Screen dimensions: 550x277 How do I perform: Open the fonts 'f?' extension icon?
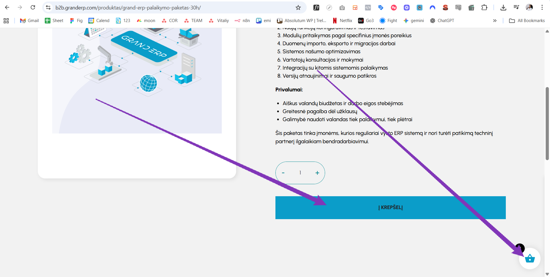pyautogui.click(x=316, y=8)
